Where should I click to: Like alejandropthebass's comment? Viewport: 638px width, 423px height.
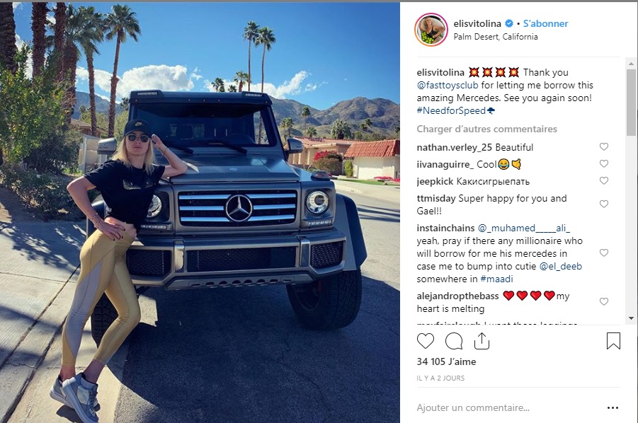click(604, 301)
